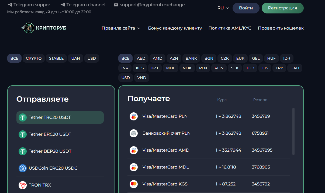Open the Telegram support link
Screen dimensions: 325x193
click(30, 5)
